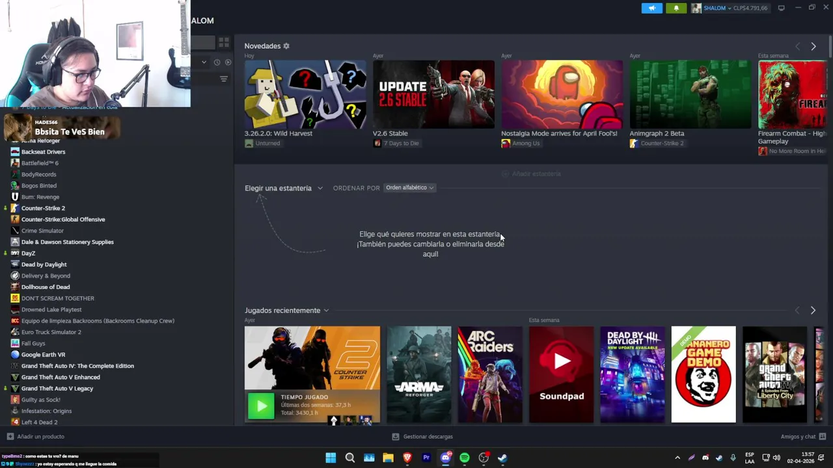This screenshot has height=468, width=833.
Task: Expand the Jugados recientemente shelf dropdown
Action: (x=326, y=311)
